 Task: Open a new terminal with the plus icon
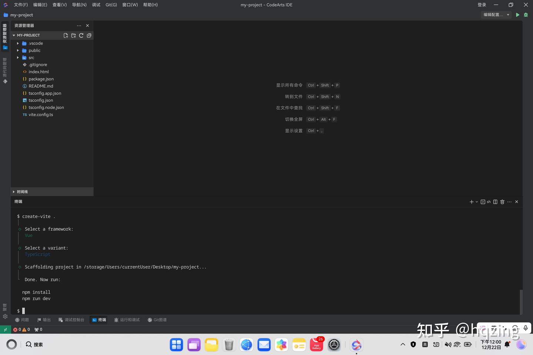[x=471, y=202]
